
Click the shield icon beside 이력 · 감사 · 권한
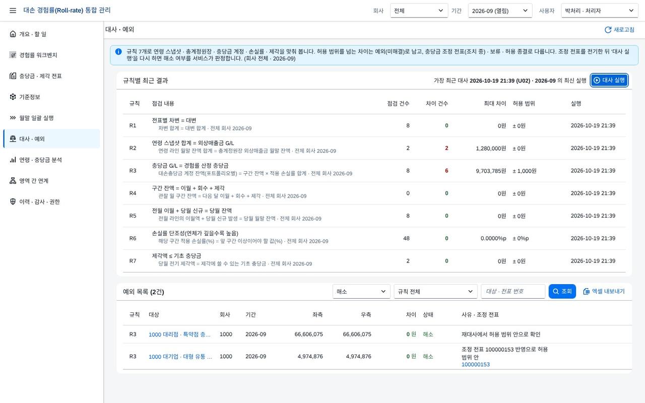click(x=13, y=201)
